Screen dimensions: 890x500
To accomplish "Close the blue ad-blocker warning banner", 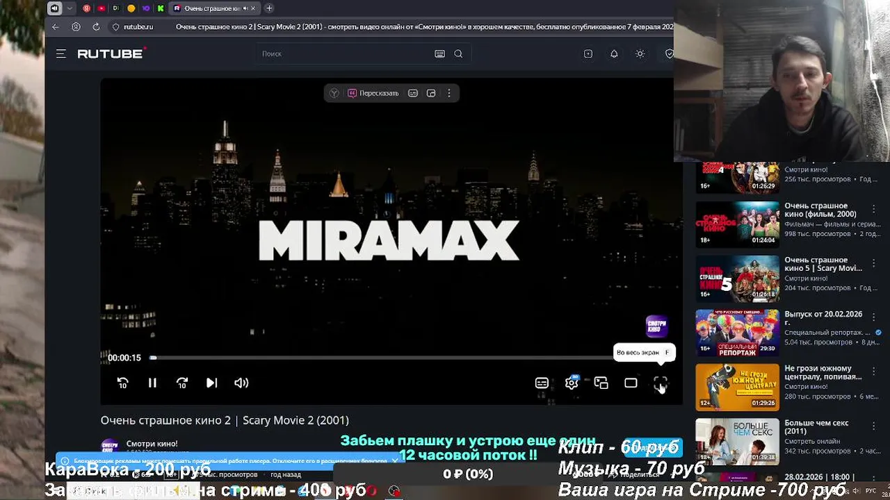I will [x=395, y=460].
